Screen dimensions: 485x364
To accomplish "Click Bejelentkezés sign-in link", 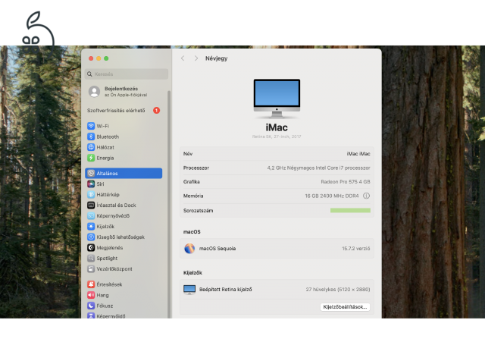I will coord(121,89).
